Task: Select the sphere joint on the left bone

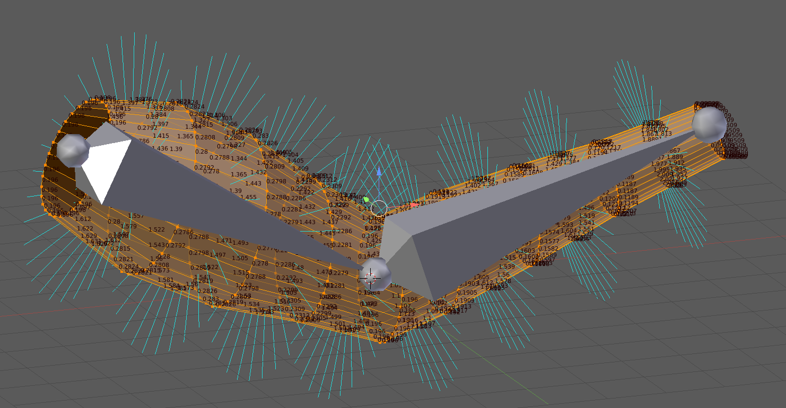Action: (x=74, y=151)
